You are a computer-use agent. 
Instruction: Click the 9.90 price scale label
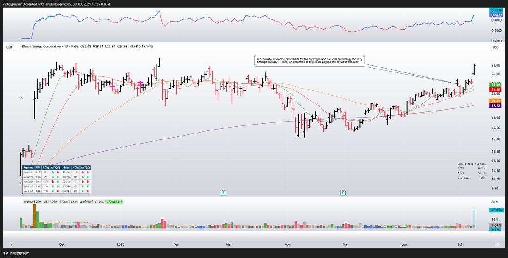pyautogui.click(x=495, y=189)
